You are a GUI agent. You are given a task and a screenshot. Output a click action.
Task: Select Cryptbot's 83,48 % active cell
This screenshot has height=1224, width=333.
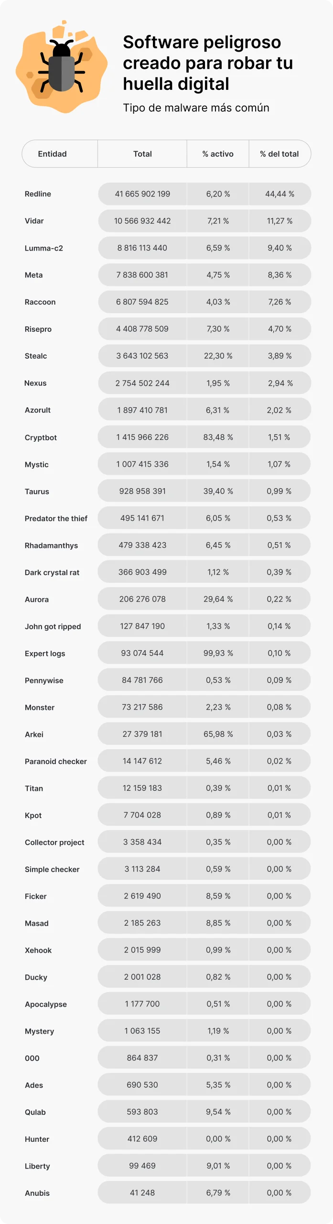tap(218, 437)
